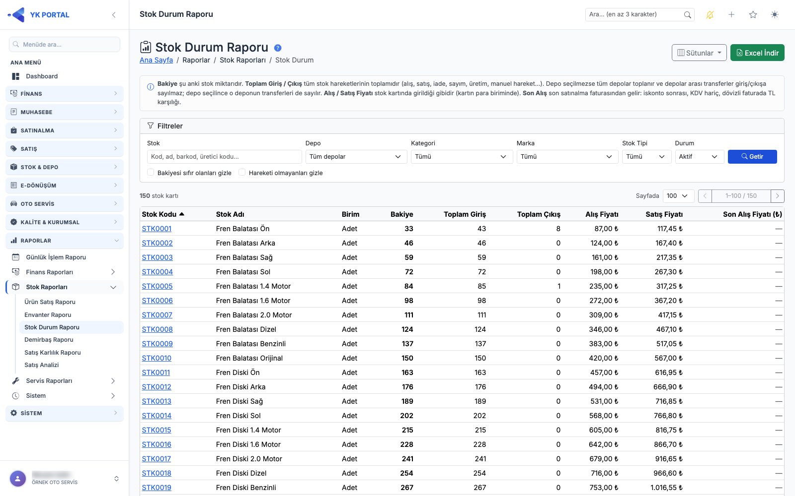
Task: Click the user avatar icon
Action: pos(18,479)
